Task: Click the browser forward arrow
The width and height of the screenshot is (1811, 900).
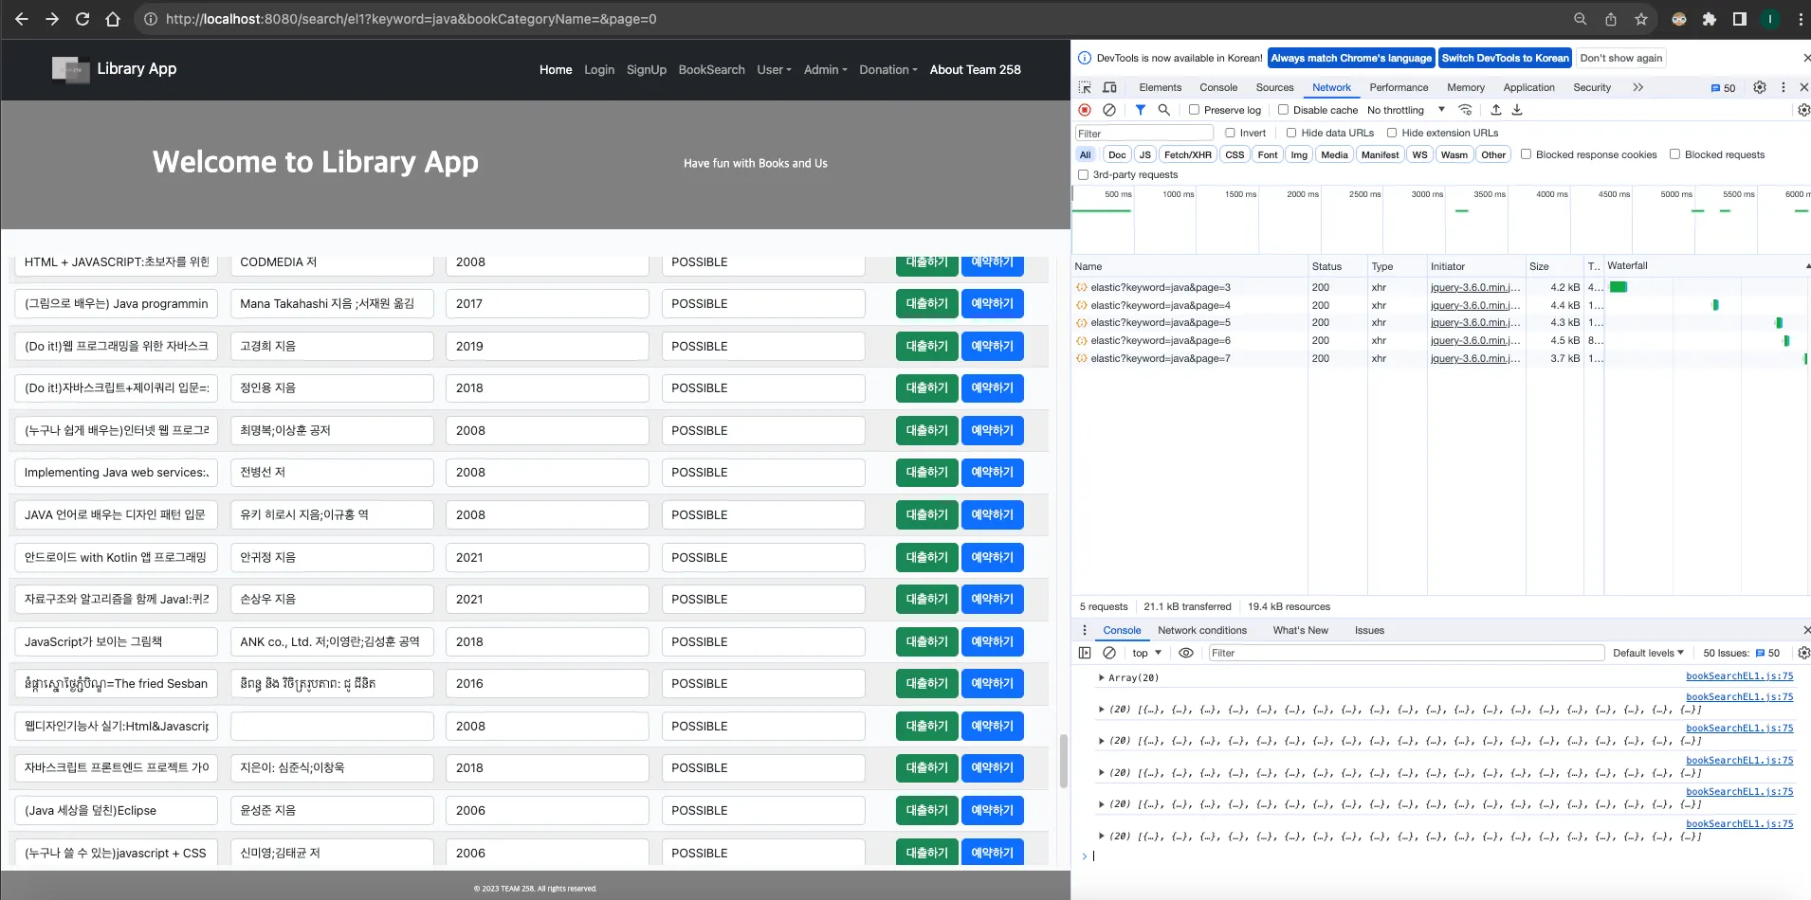Action: click(x=52, y=19)
